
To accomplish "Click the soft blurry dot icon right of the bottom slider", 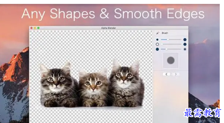I will 185,49.
